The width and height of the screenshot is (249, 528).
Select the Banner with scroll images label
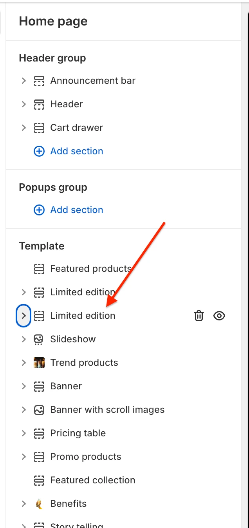pos(107,410)
